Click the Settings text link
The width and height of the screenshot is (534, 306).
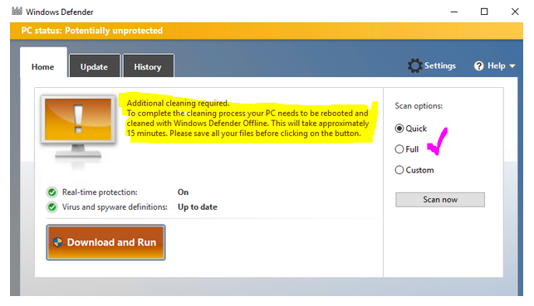(x=440, y=66)
